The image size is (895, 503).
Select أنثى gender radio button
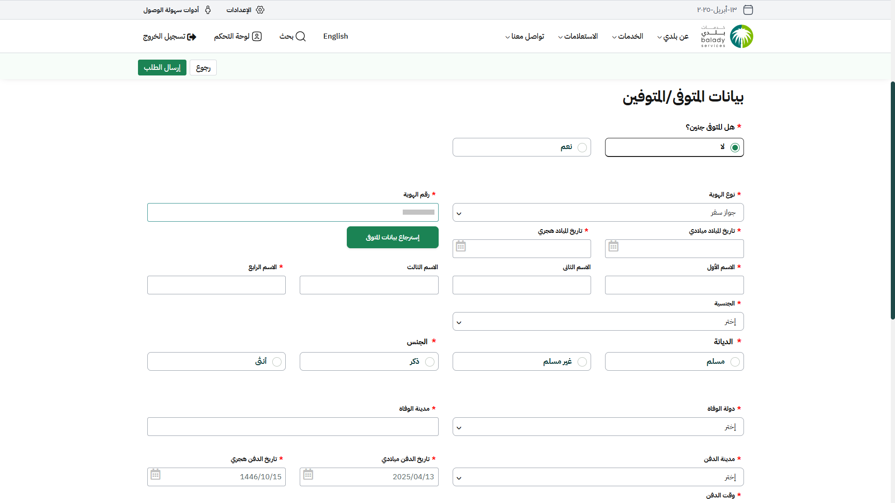277,362
